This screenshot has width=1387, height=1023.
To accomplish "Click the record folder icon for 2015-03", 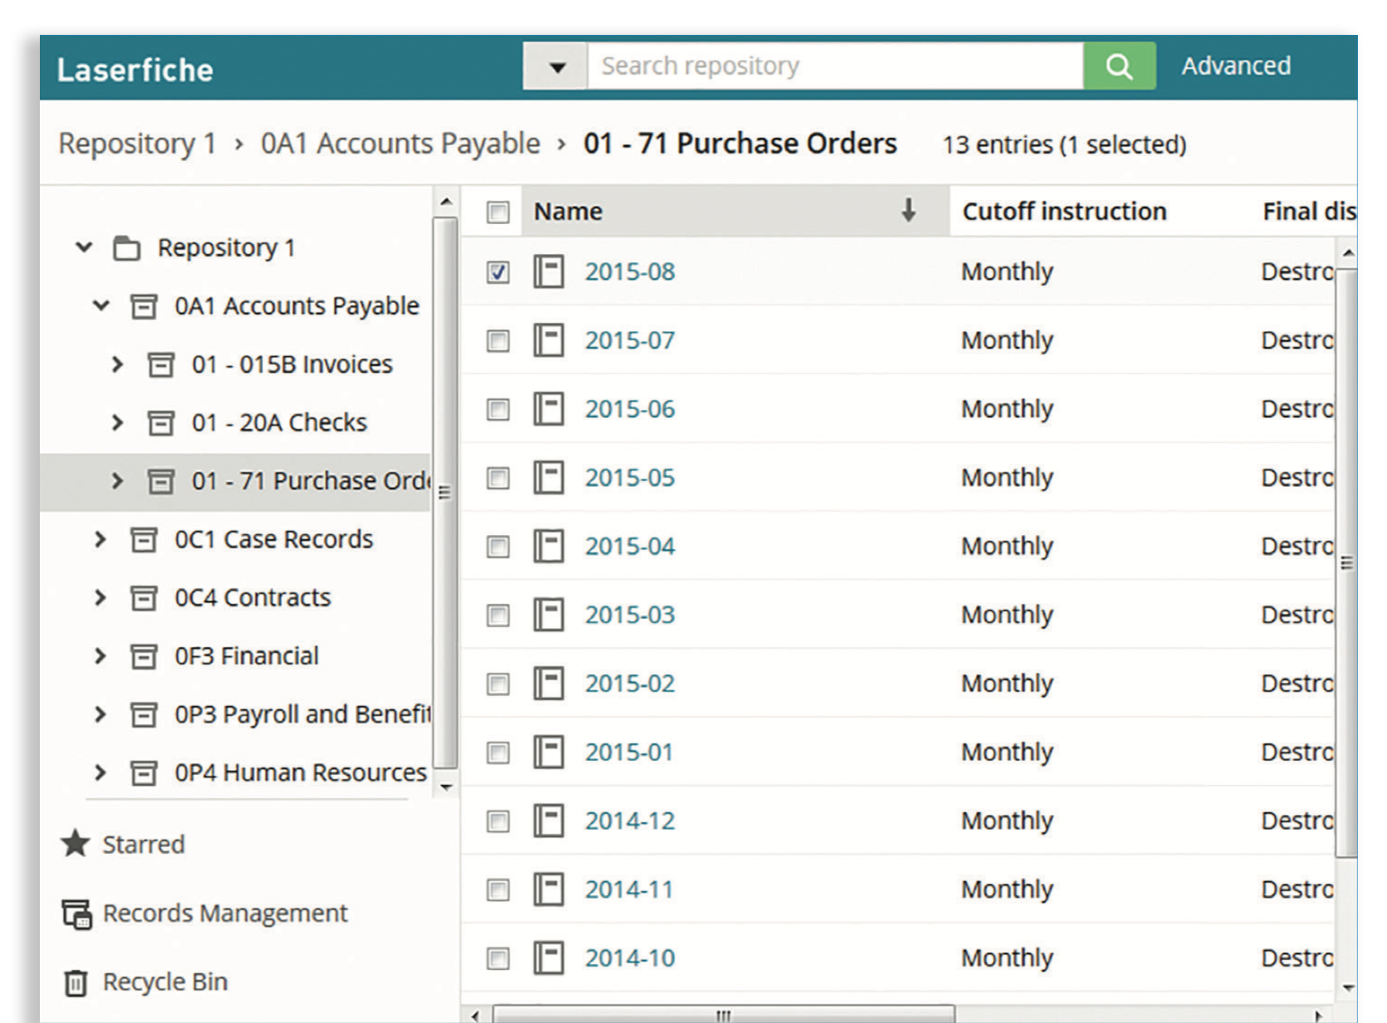I will coord(549,615).
